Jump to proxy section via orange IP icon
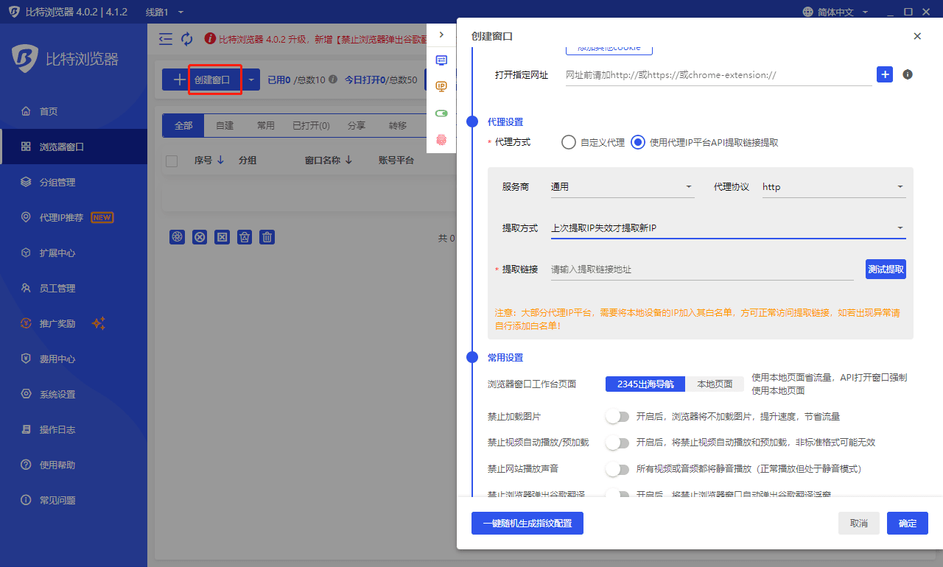Screen dimensions: 943x567 (x=441, y=86)
